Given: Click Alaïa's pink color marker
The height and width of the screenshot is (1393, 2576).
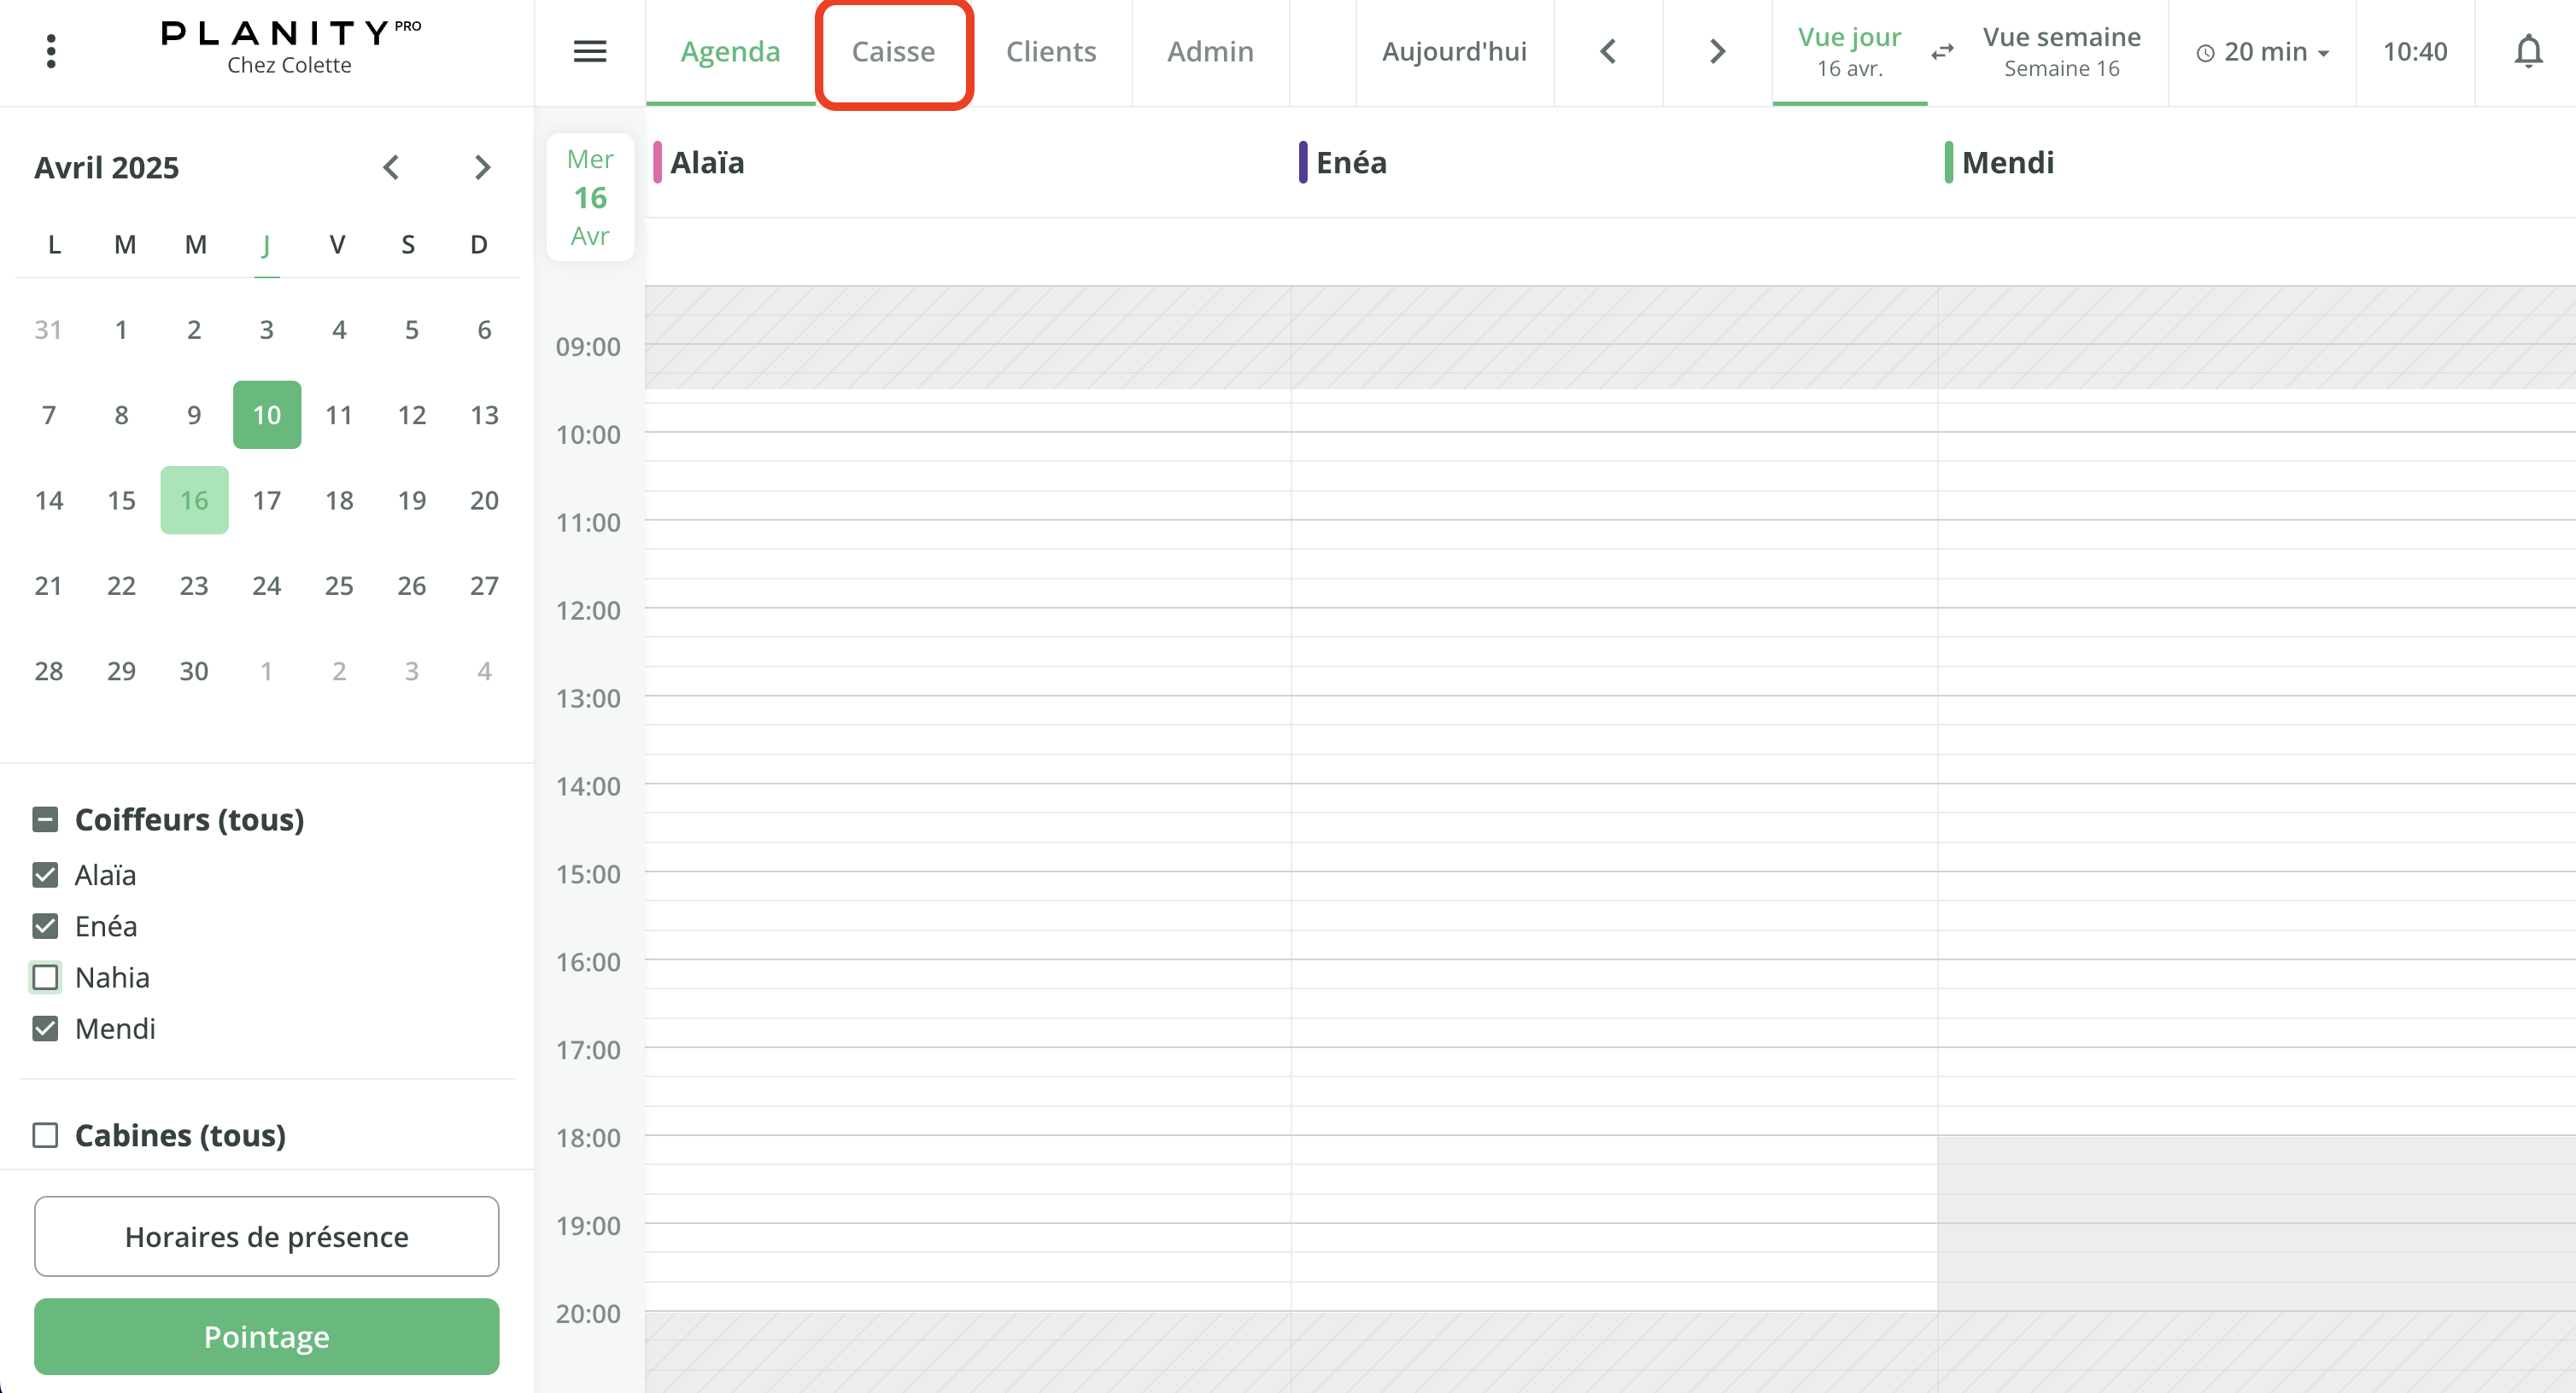Looking at the screenshot, I should point(657,162).
